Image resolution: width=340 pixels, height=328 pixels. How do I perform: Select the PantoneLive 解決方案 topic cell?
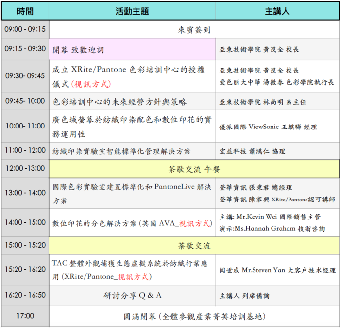tap(132, 193)
